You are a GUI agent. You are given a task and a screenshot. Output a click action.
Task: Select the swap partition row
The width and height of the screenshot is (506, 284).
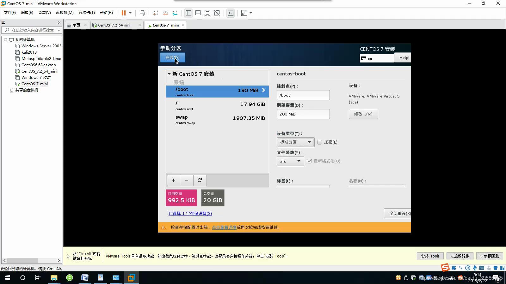pos(217,120)
